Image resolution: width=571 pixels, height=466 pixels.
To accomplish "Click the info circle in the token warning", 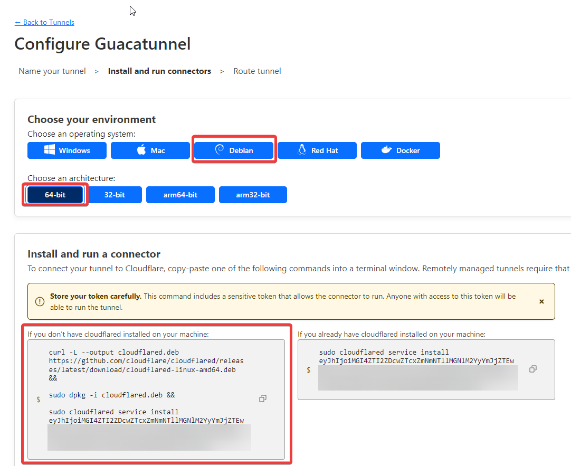I will click(x=40, y=301).
